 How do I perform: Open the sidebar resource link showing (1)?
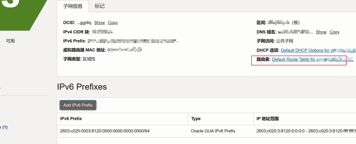pyautogui.click(x=4, y=127)
